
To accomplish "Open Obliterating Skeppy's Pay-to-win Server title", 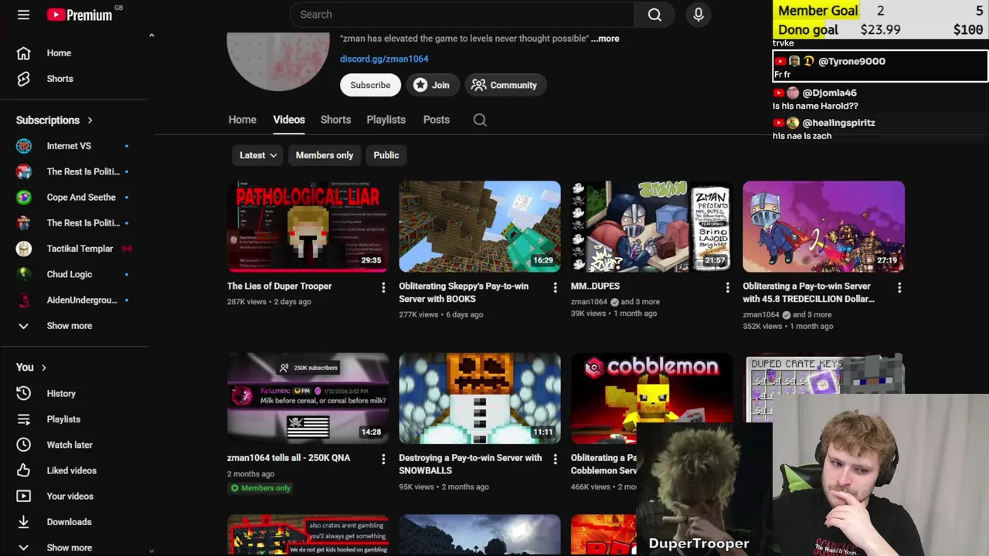I will pyautogui.click(x=464, y=293).
